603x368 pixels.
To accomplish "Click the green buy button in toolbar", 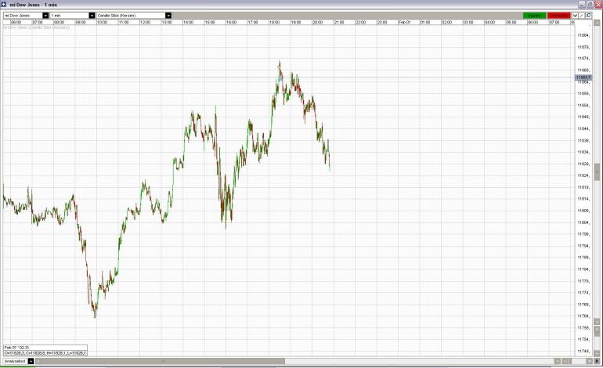I will click(534, 16).
